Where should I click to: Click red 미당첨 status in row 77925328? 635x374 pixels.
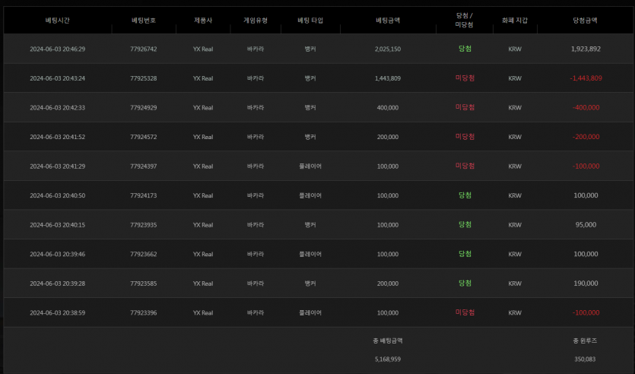(465, 78)
